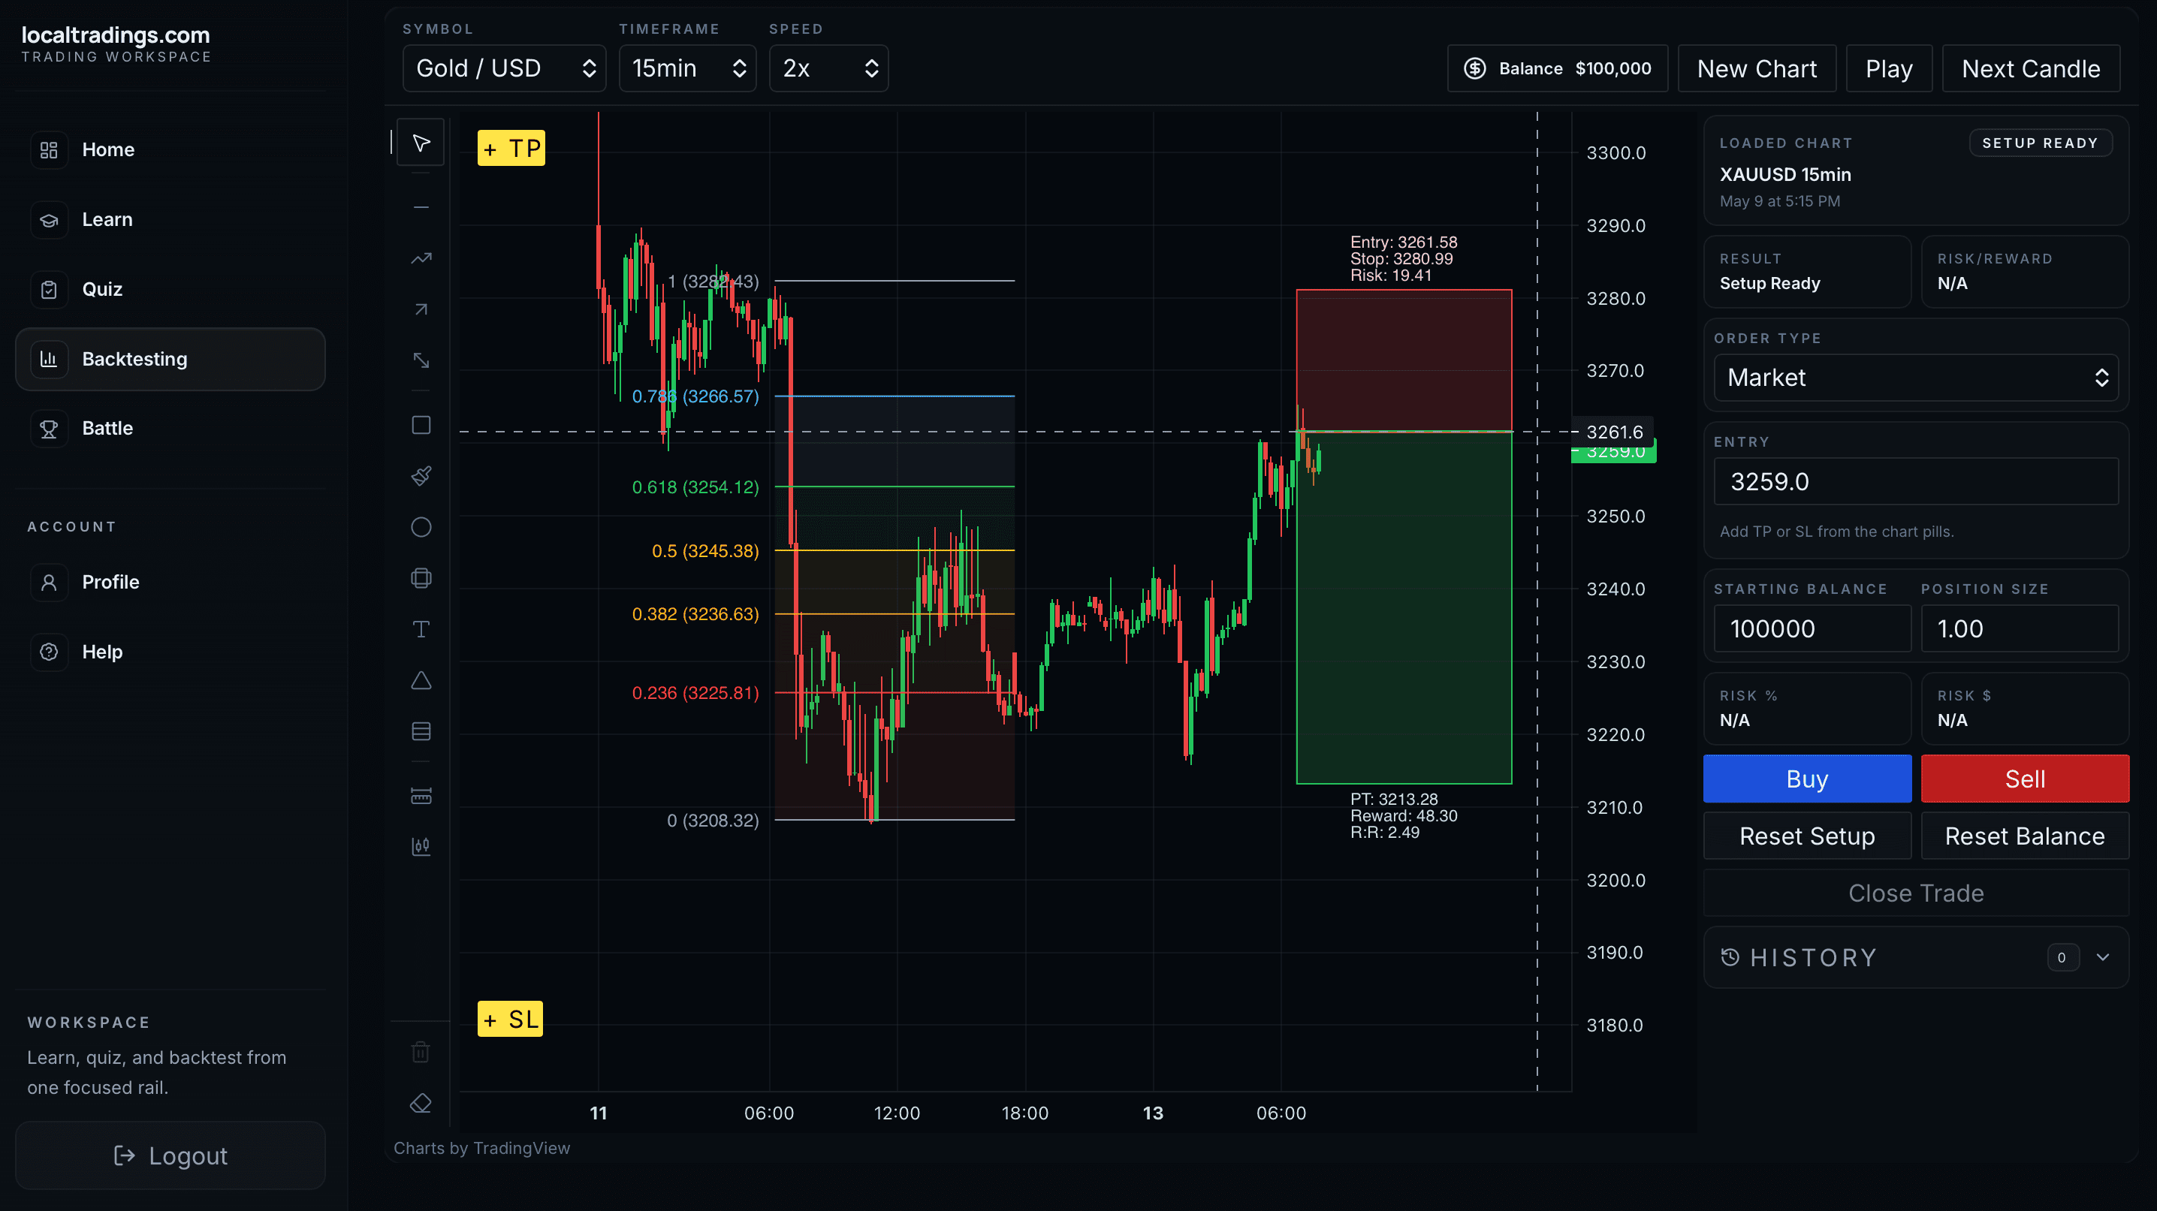Click the Play button
This screenshot has height=1211, width=2157.
coord(1889,68)
